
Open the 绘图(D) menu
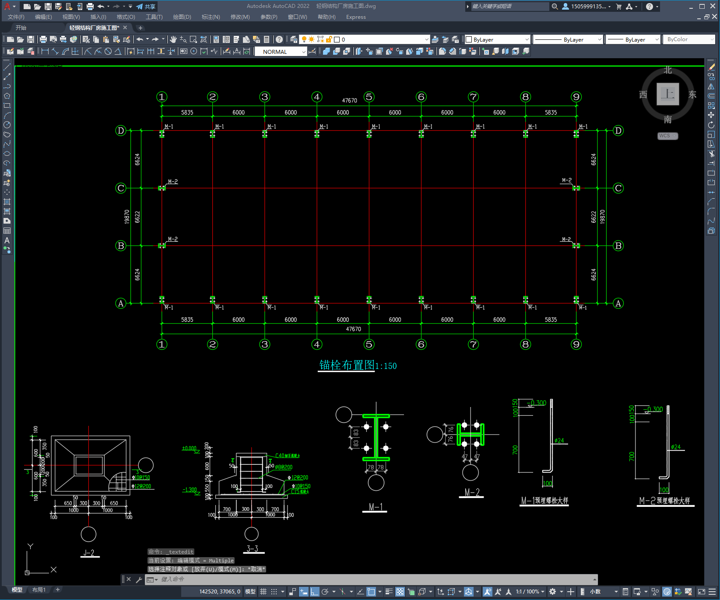pyautogui.click(x=182, y=17)
